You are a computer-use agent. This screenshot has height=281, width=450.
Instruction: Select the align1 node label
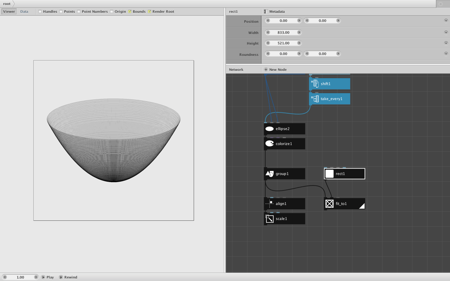[281, 204]
